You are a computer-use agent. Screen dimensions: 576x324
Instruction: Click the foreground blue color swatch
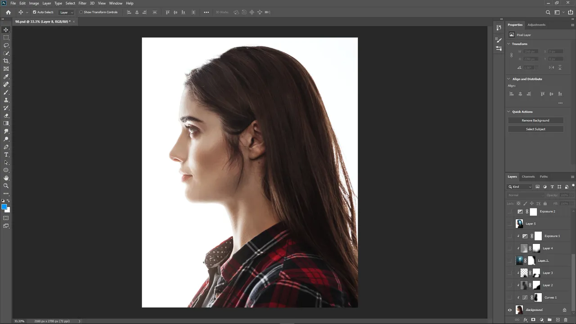pos(4,207)
